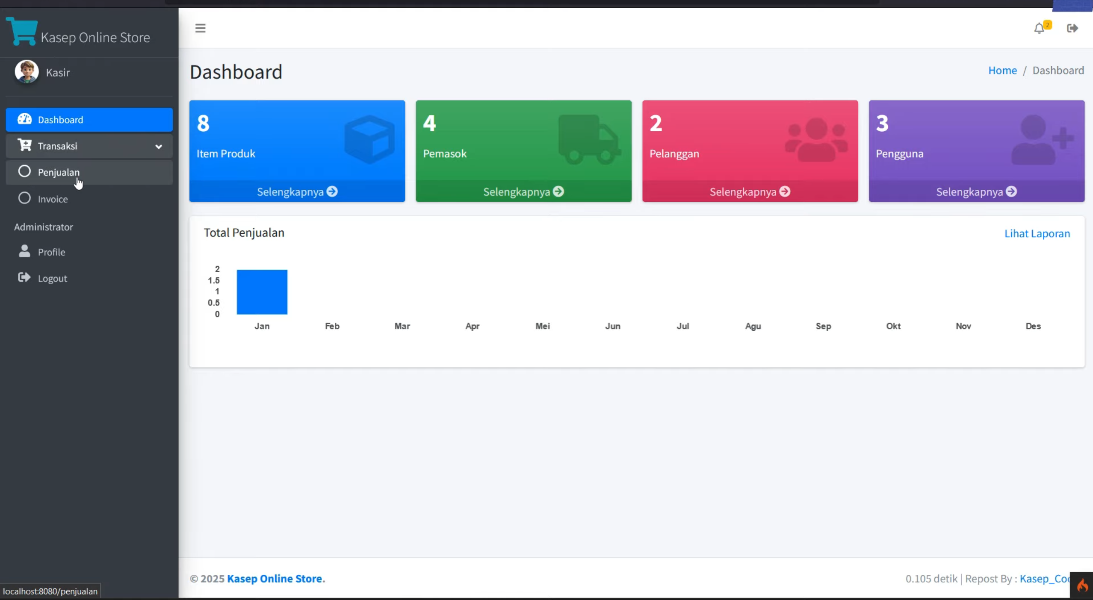
Task: Click the Profile person icon
Action: 24,251
